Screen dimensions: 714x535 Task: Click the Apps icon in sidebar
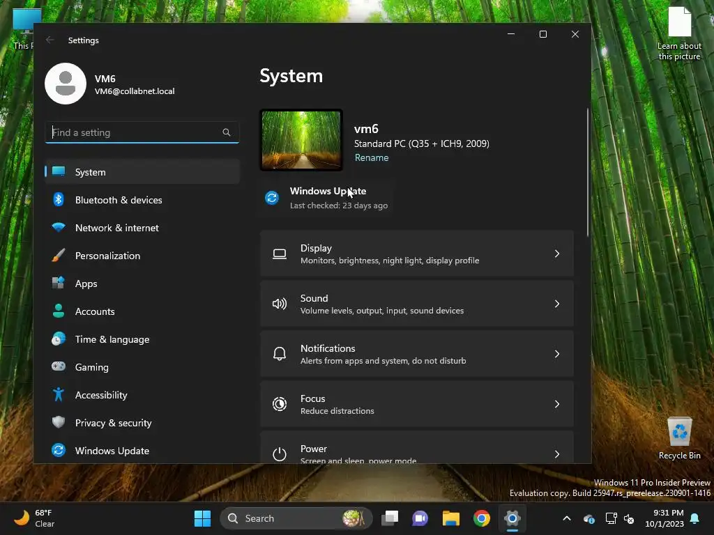coord(59,283)
